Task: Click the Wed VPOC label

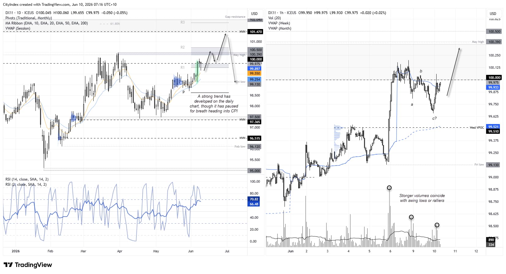Action: click(x=477, y=127)
